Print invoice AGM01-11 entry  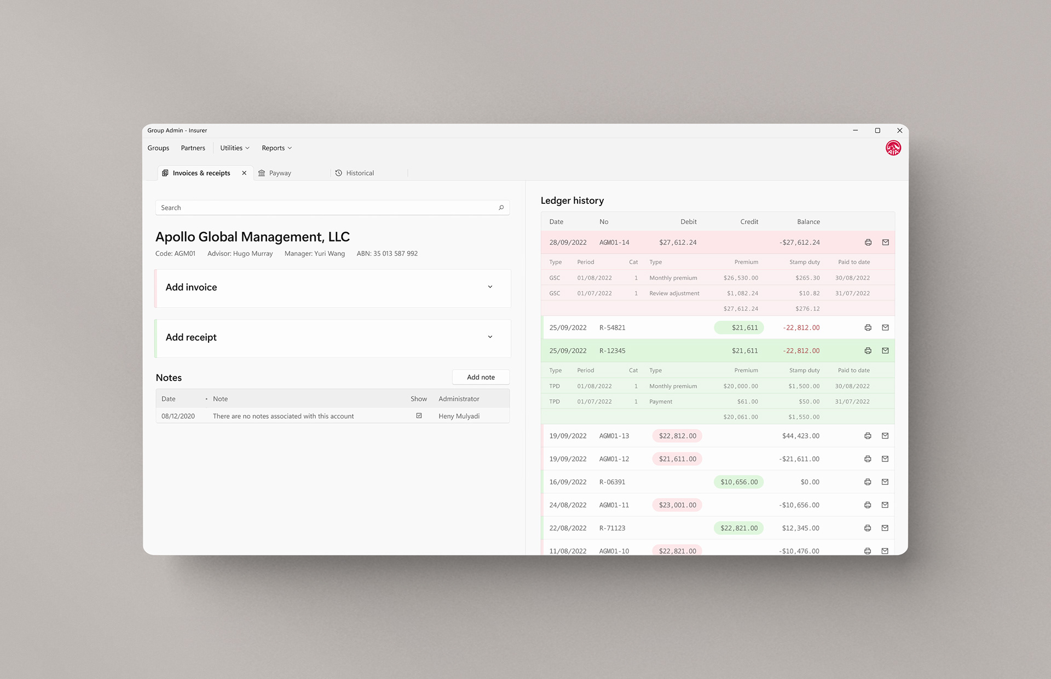point(868,505)
